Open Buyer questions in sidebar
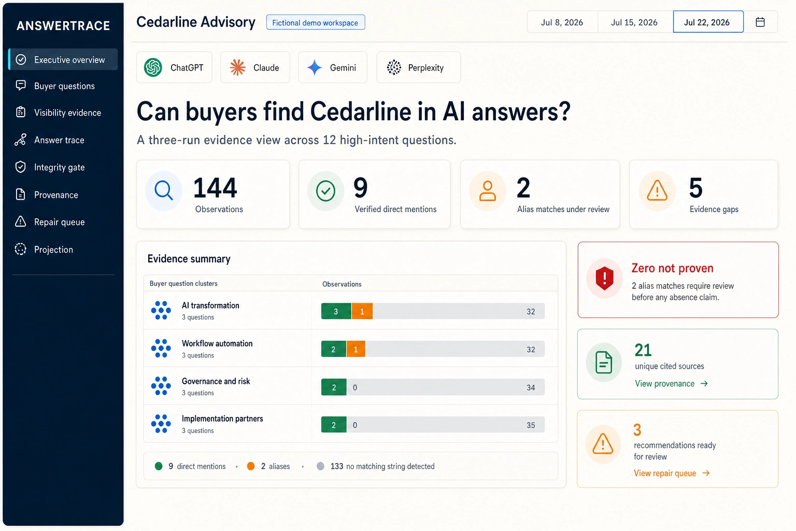This screenshot has height=531, width=796. (x=63, y=86)
